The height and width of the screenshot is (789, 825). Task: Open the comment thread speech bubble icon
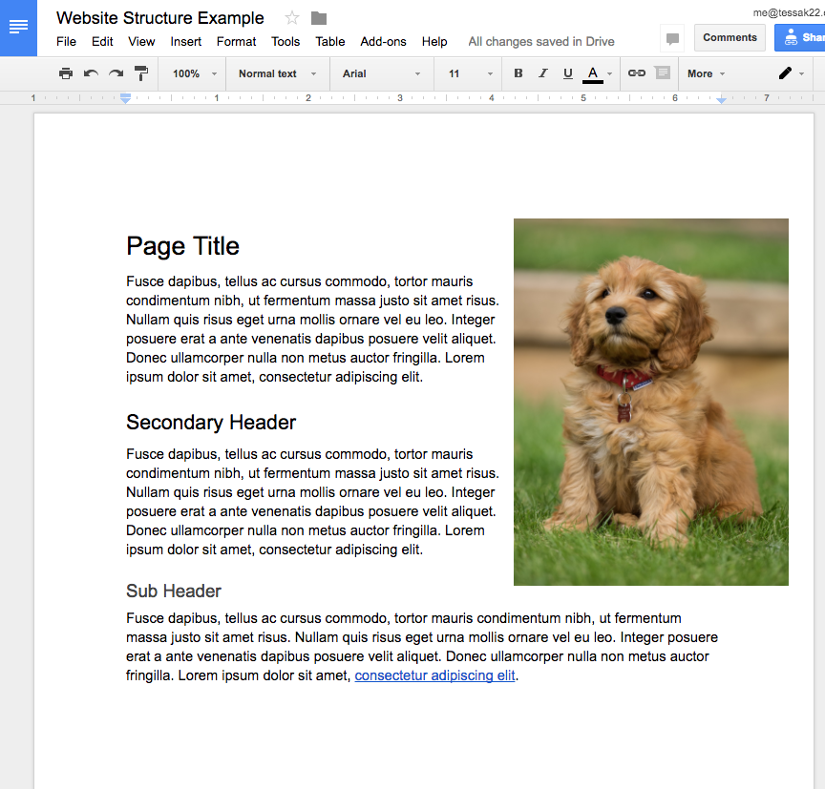672,38
